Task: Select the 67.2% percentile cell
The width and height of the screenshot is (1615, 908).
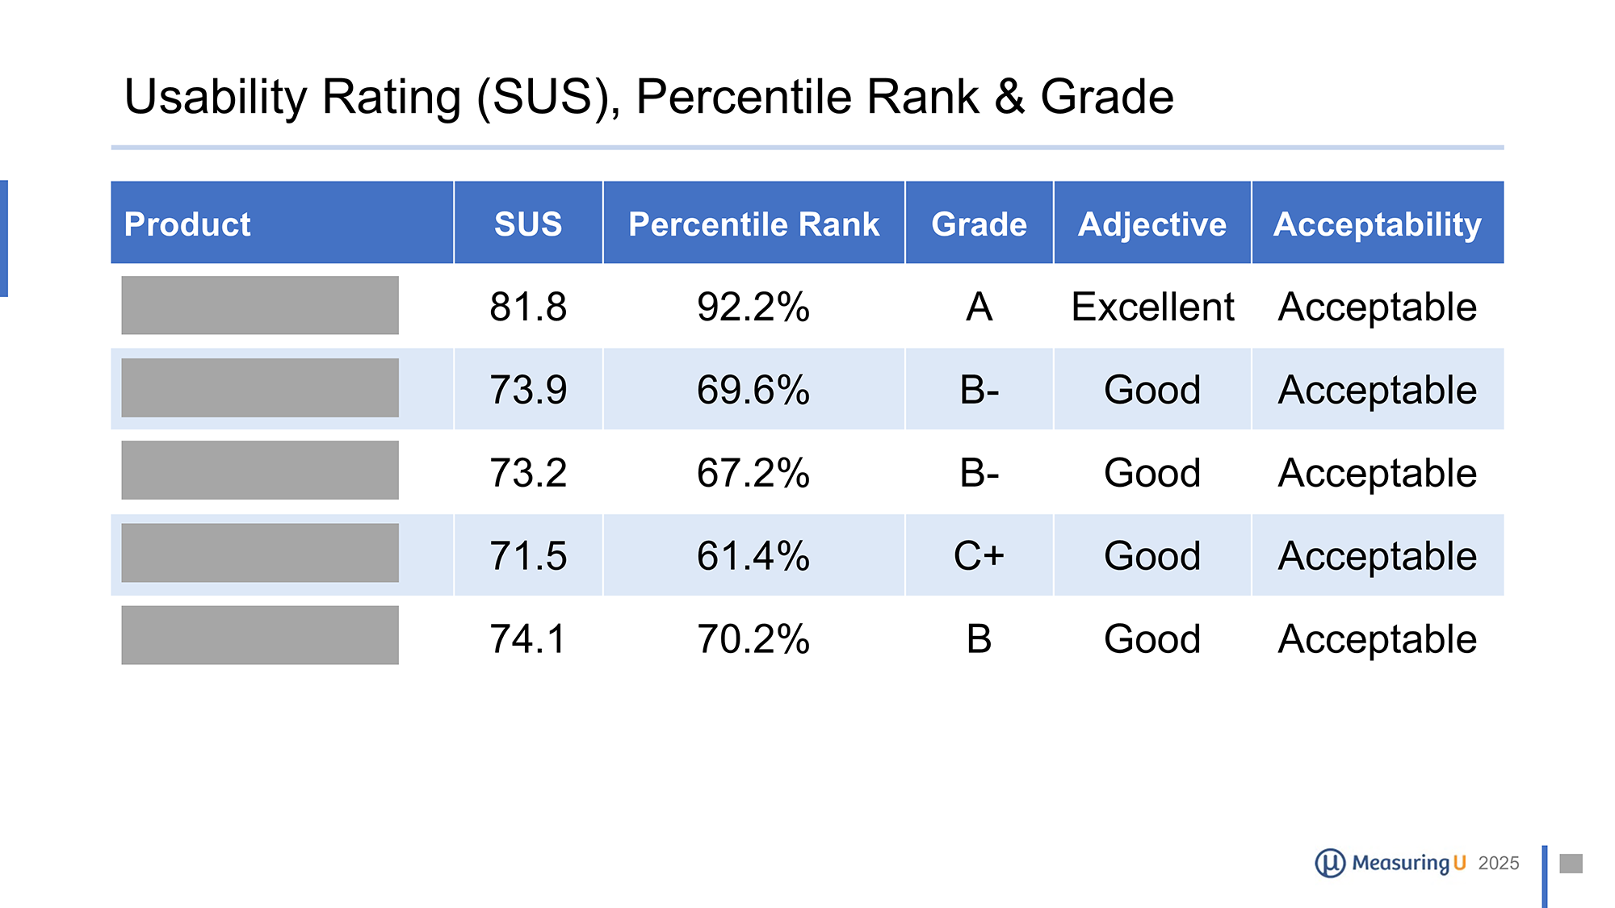Action: tap(753, 473)
